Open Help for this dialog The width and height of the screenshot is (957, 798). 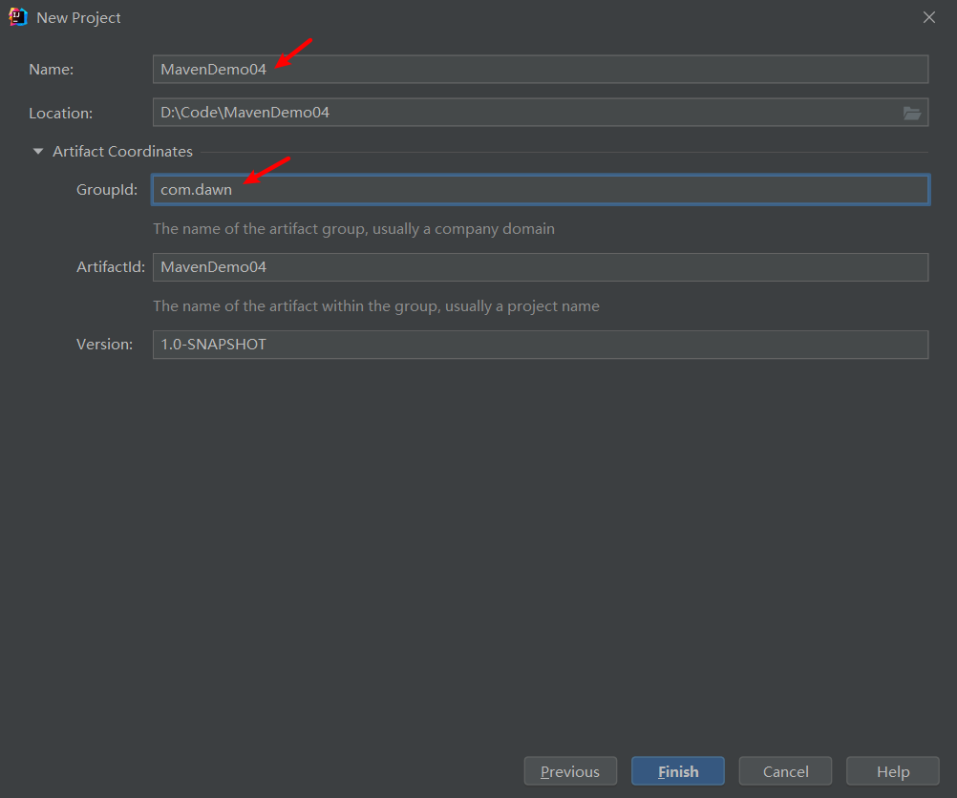(x=892, y=771)
